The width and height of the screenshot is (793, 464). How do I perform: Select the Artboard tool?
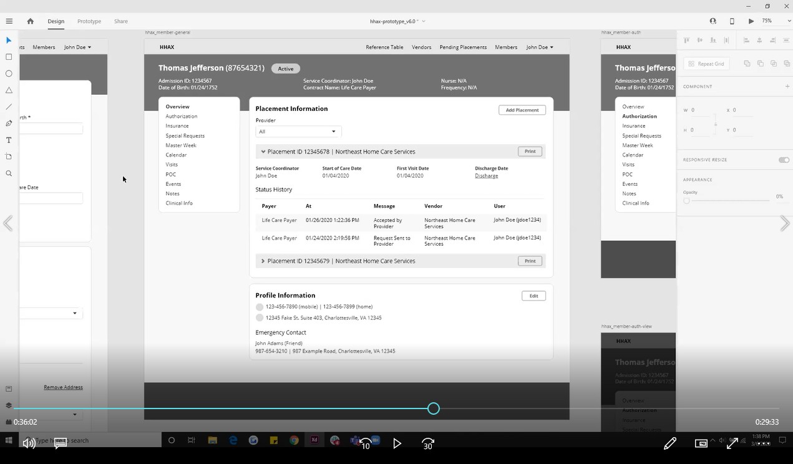point(9,157)
